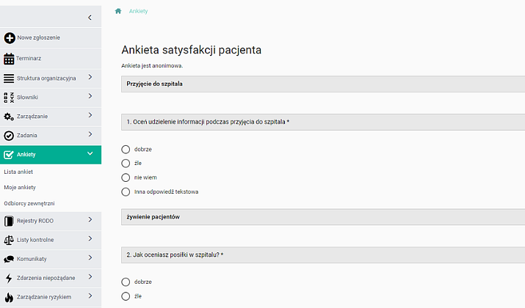
Task: Click the Słowniki sidebar icon
Action: (x=9, y=97)
